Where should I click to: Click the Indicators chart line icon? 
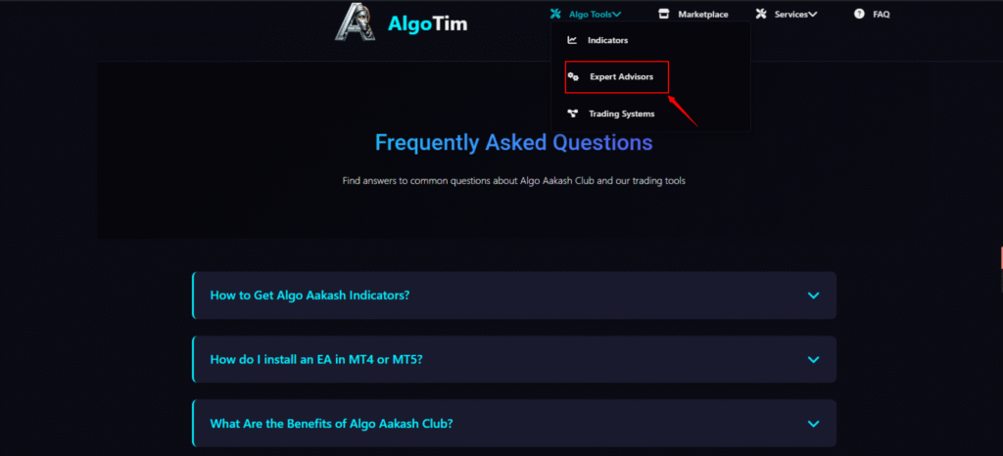coord(572,40)
